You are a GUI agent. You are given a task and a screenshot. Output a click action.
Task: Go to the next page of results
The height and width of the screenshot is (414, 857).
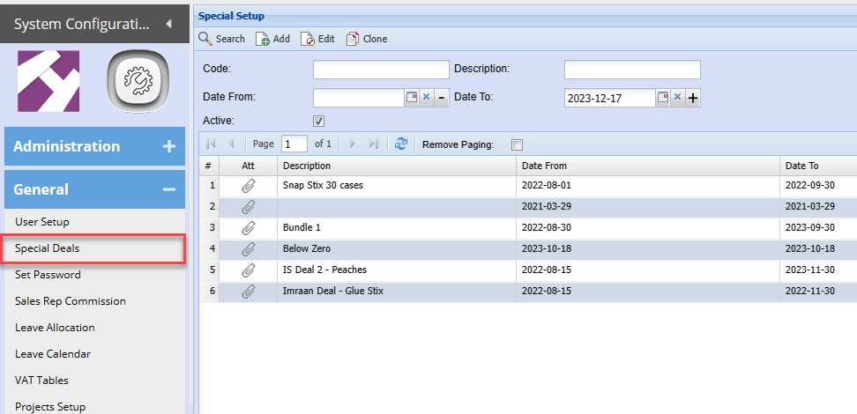coord(353,144)
